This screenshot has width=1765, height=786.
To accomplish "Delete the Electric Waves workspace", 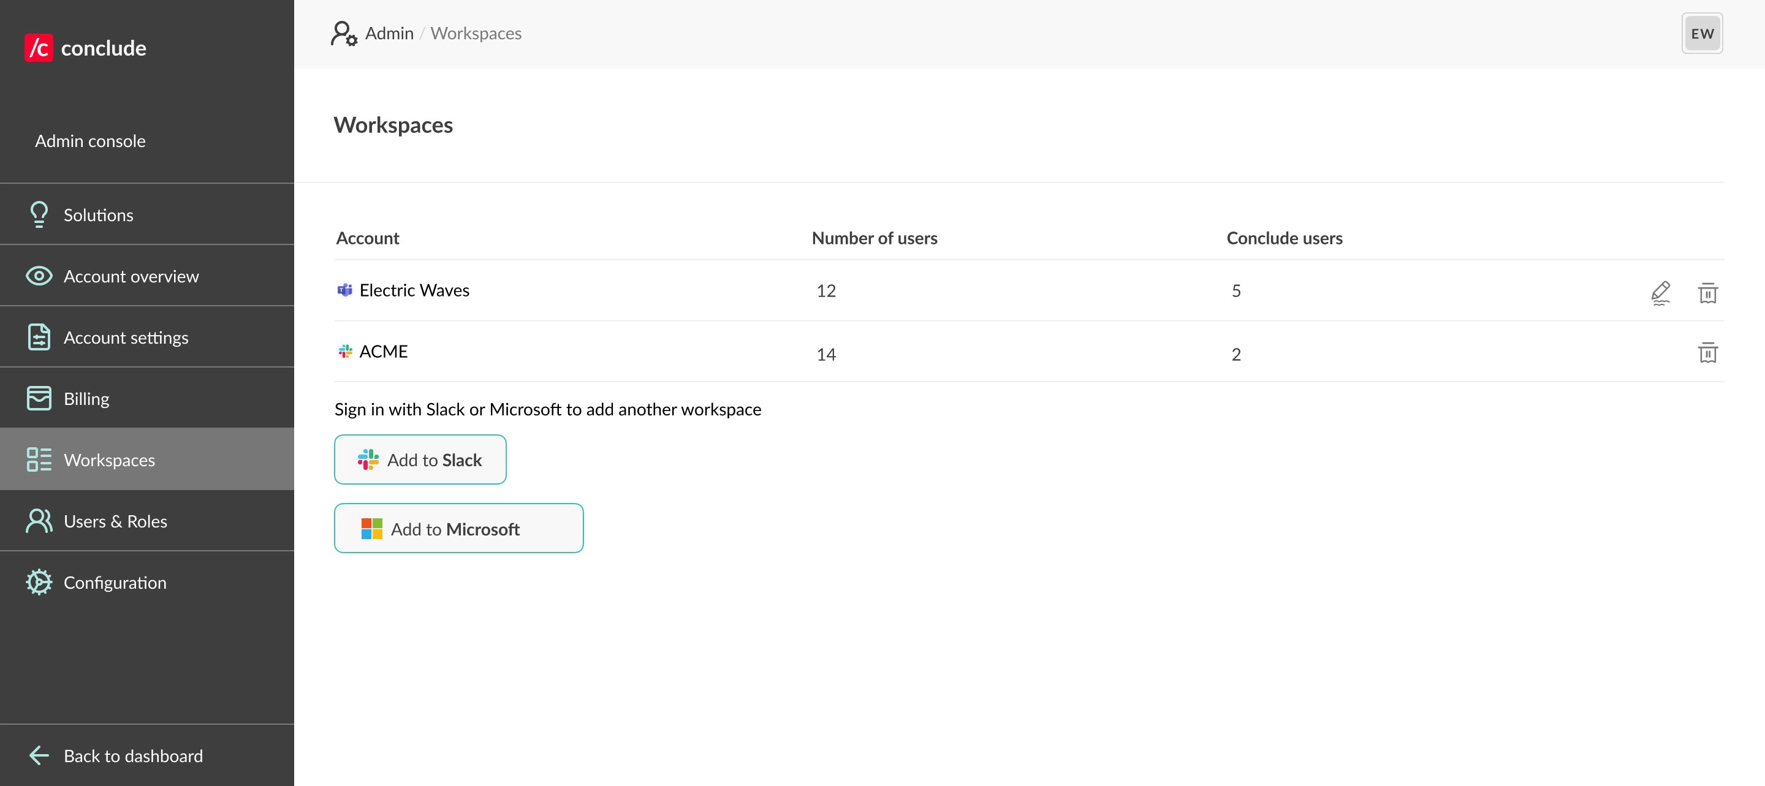I will point(1707,292).
